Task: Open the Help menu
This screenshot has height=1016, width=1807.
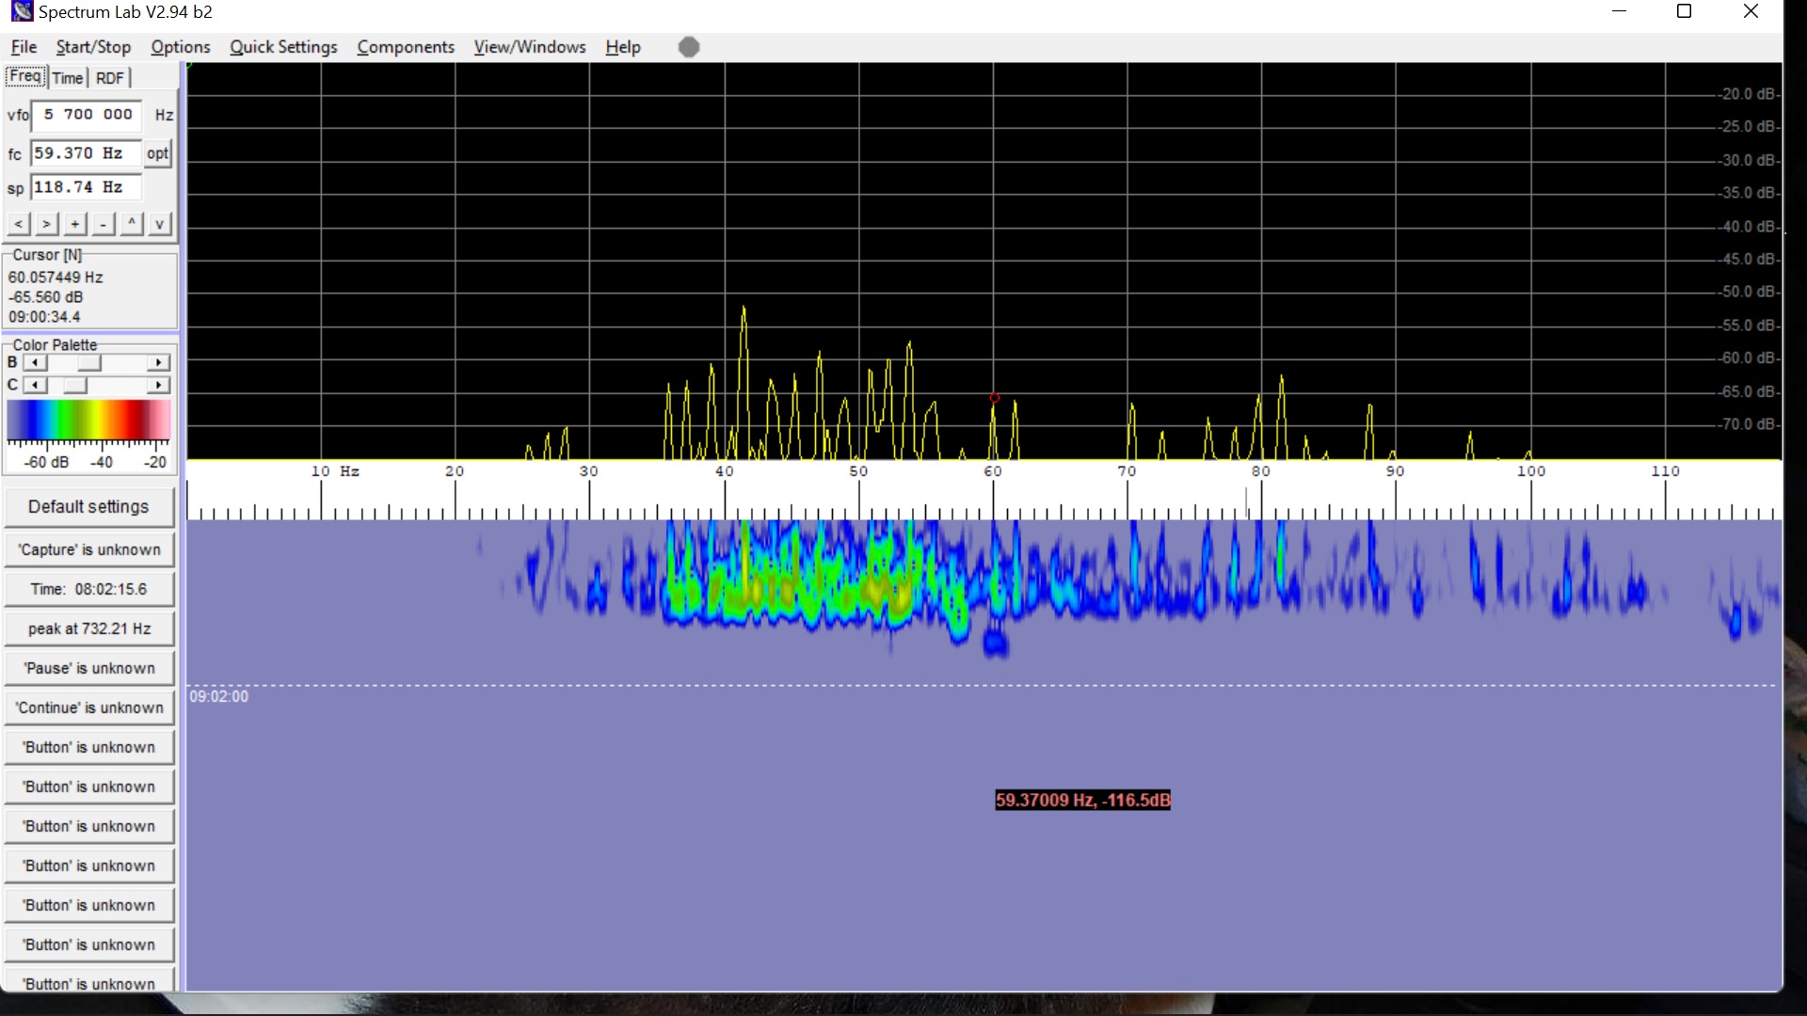Action: pyautogui.click(x=623, y=47)
